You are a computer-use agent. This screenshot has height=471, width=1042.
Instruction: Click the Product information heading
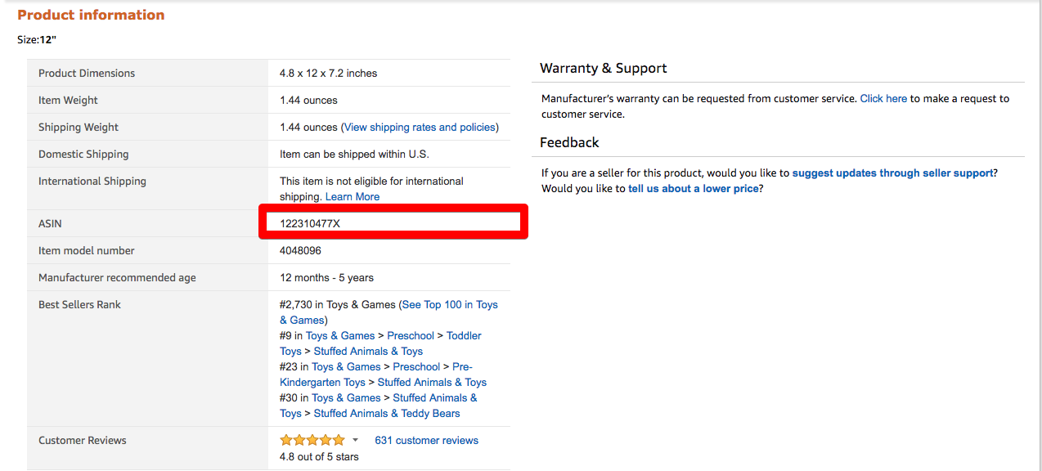tap(91, 15)
